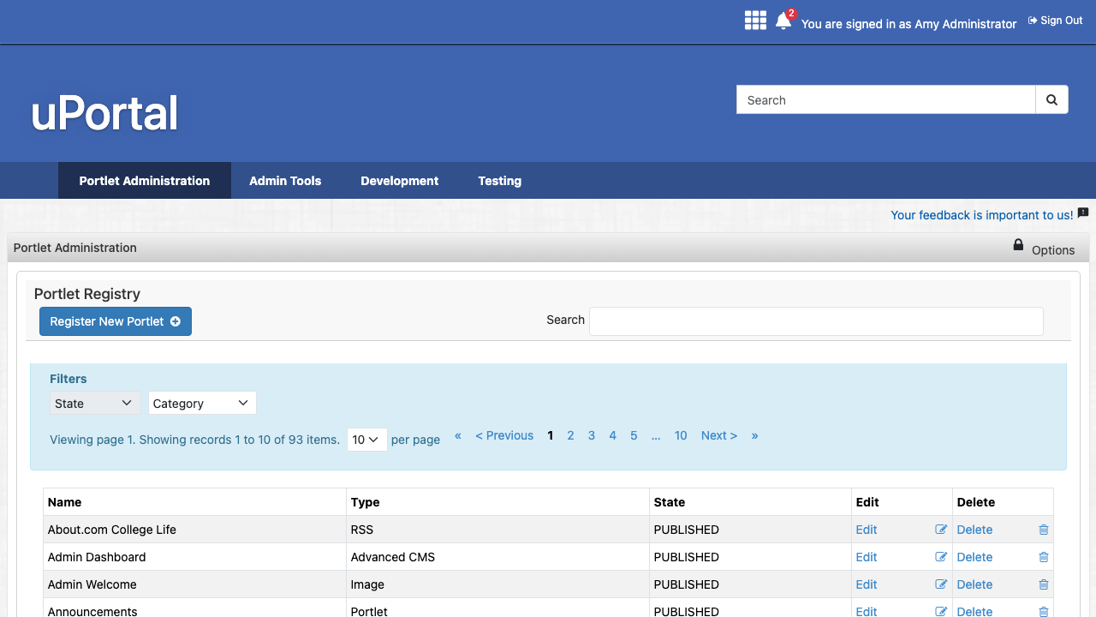Open notifications bell icon
This screenshot has height=617, width=1096.
783,21
